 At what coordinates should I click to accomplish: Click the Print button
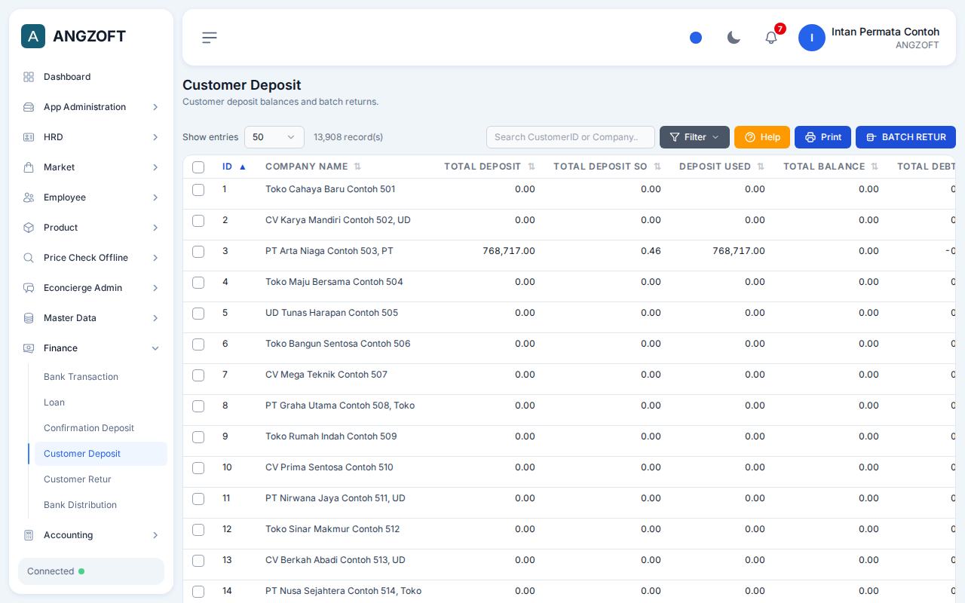[823, 137]
